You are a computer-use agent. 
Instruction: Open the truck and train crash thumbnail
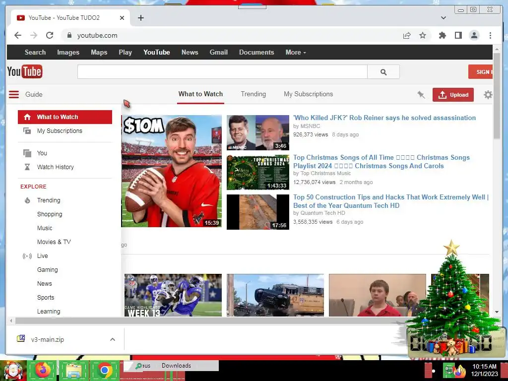[275, 295]
